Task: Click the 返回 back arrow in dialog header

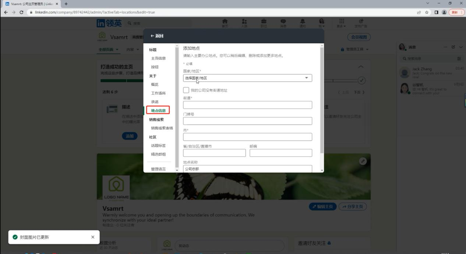Action: [156, 36]
